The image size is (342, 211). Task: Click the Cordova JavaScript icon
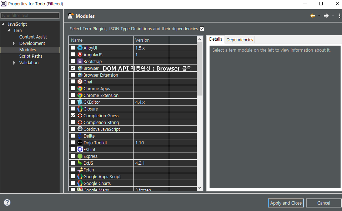(80, 129)
